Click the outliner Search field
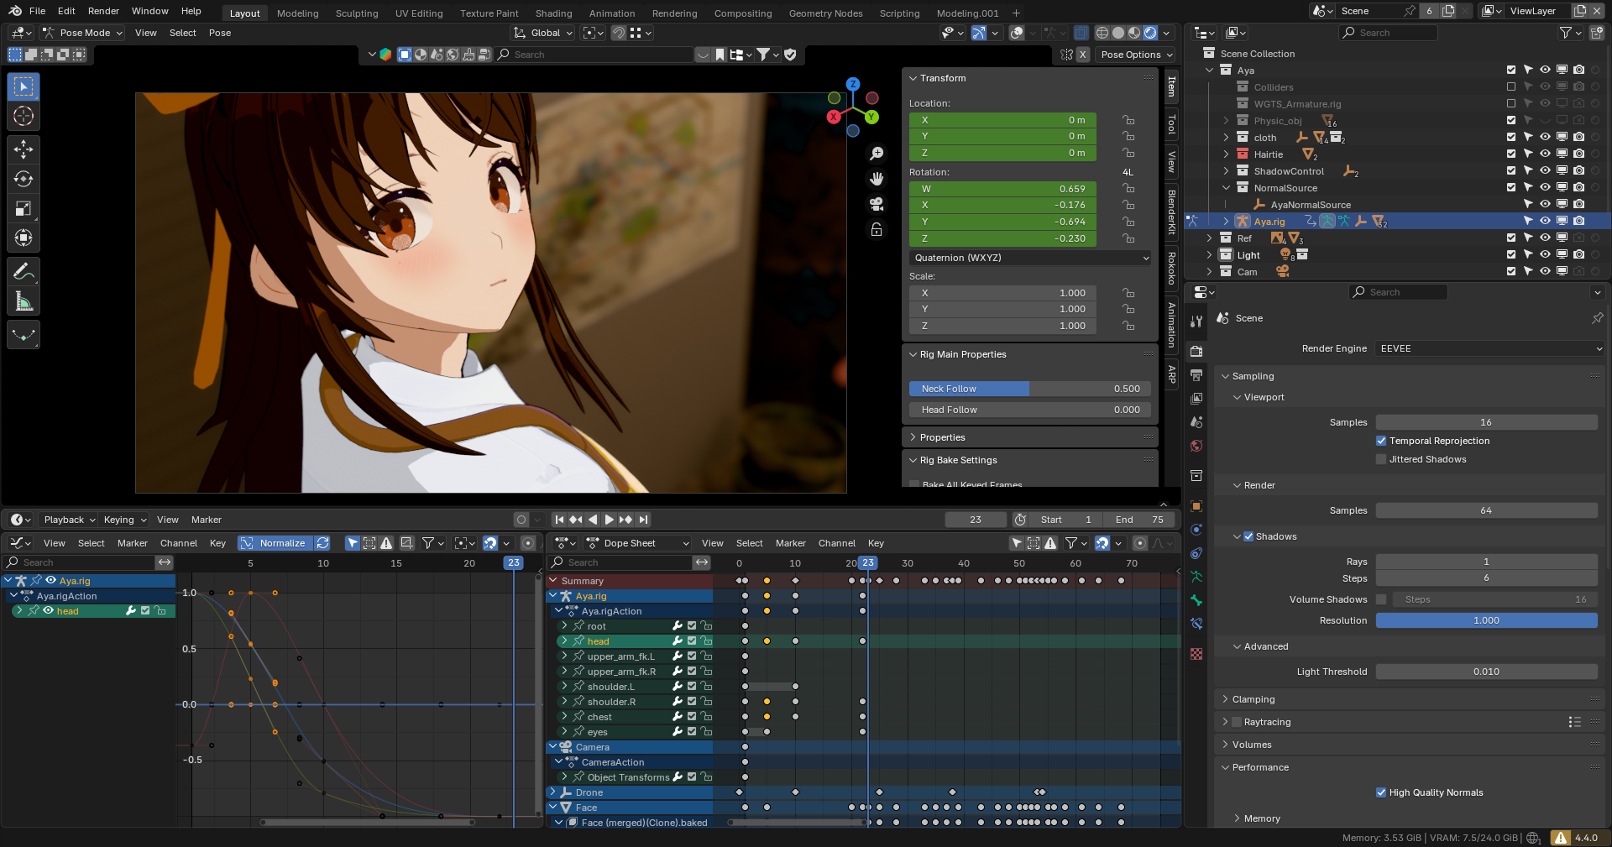Image resolution: width=1612 pixels, height=847 pixels. [1388, 33]
